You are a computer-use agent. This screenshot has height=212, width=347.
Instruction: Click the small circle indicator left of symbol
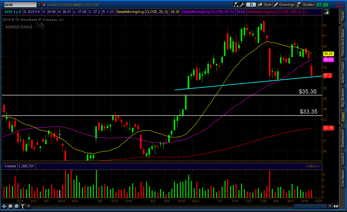point(2,5)
